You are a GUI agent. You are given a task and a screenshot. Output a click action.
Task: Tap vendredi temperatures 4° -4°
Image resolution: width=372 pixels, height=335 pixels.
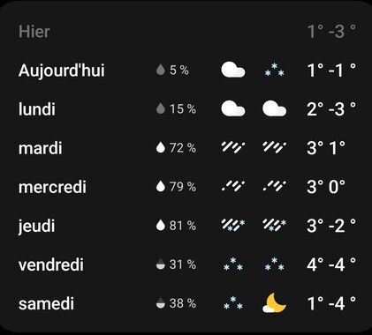point(331,264)
